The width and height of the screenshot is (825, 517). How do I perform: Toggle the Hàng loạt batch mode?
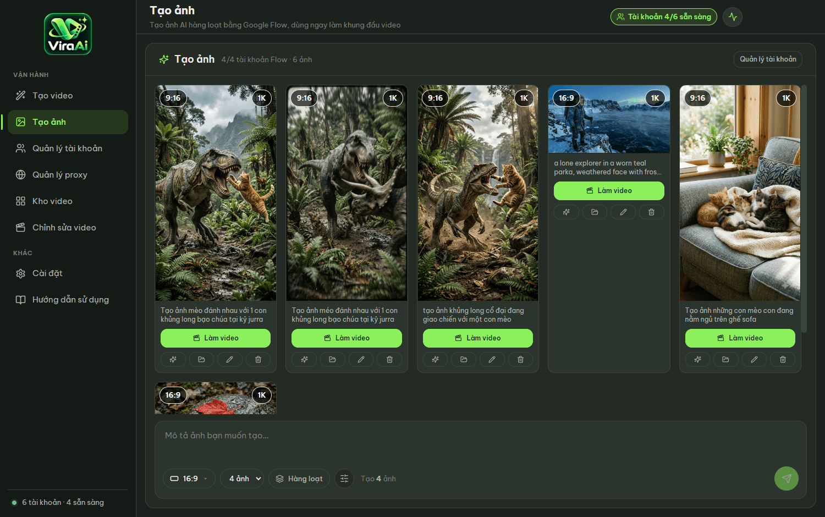(x=299, y=479)
